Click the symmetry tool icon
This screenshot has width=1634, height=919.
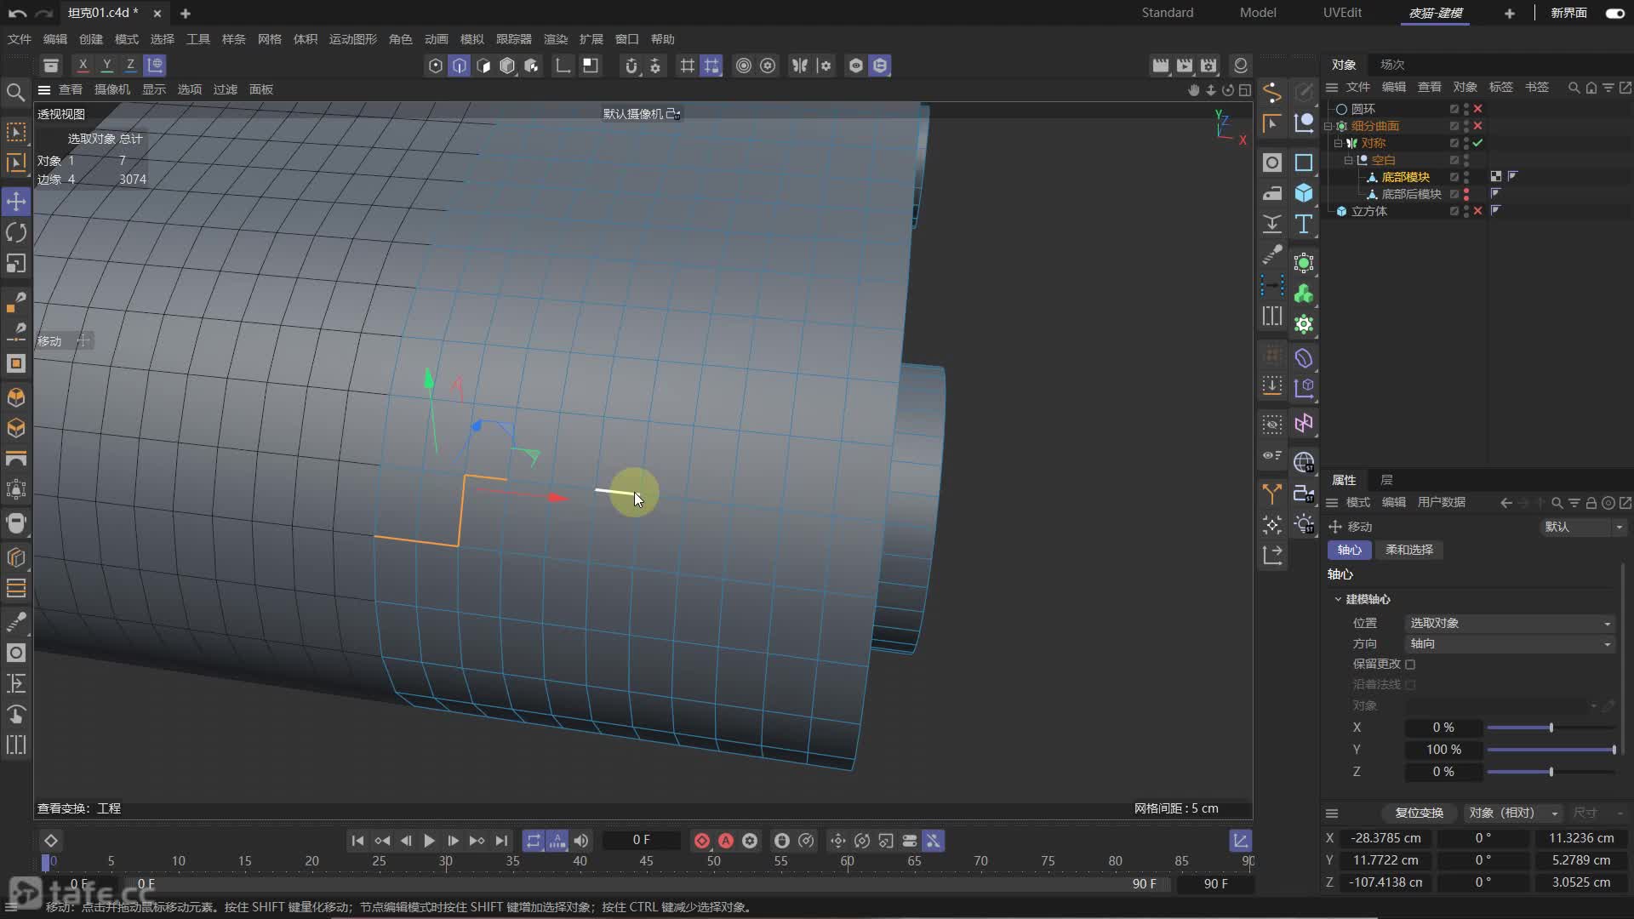click(x=800, y=66)
